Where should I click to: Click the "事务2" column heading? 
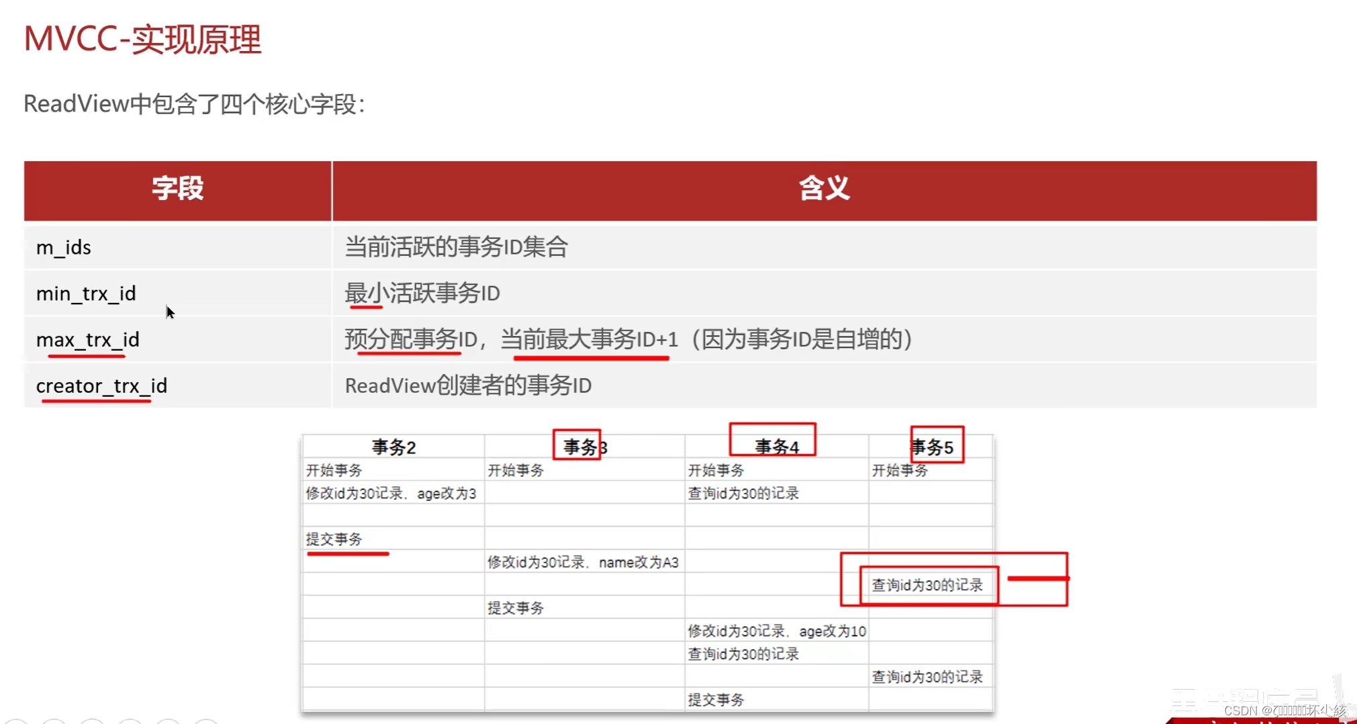[x=394, y=447]
